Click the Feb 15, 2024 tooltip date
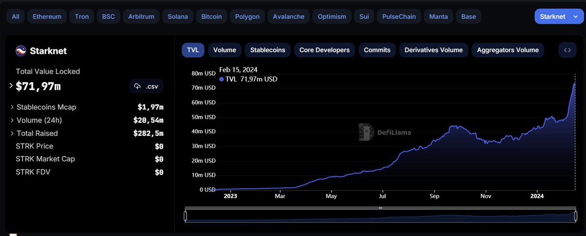586x236 pixels. (x=238, y=70)
